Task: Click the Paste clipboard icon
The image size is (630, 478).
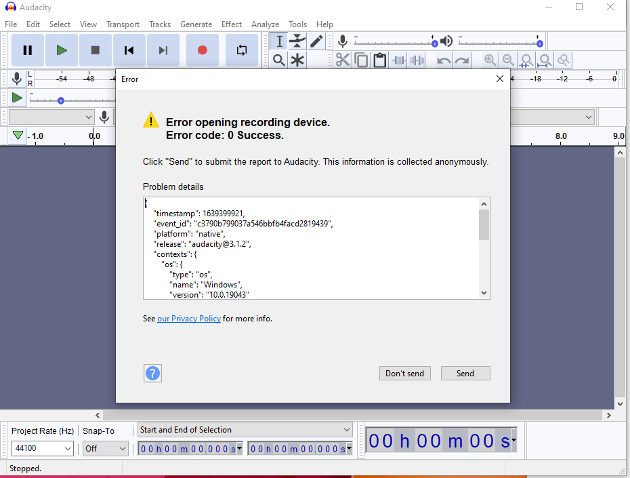Action: 379,60
